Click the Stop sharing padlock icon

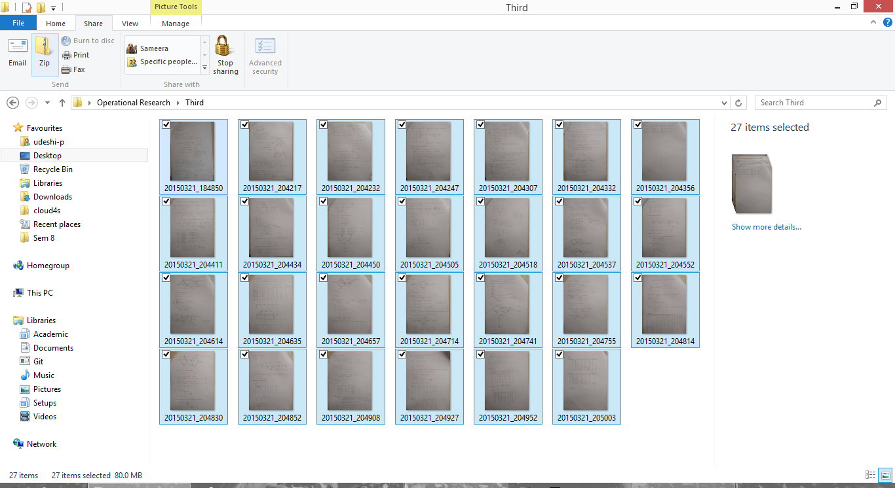[225, 47]
